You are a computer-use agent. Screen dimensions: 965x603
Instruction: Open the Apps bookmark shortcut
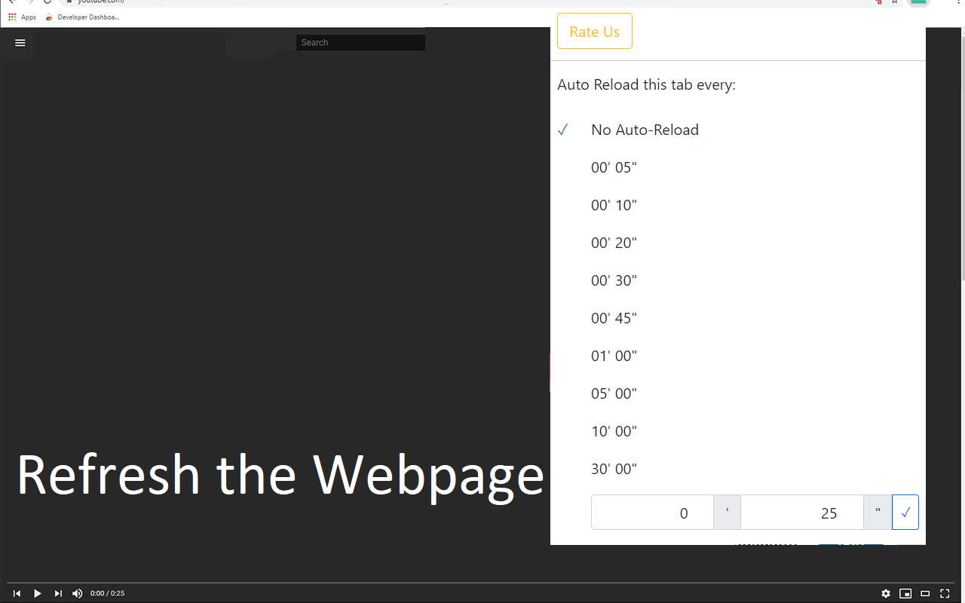coord(23,17)
